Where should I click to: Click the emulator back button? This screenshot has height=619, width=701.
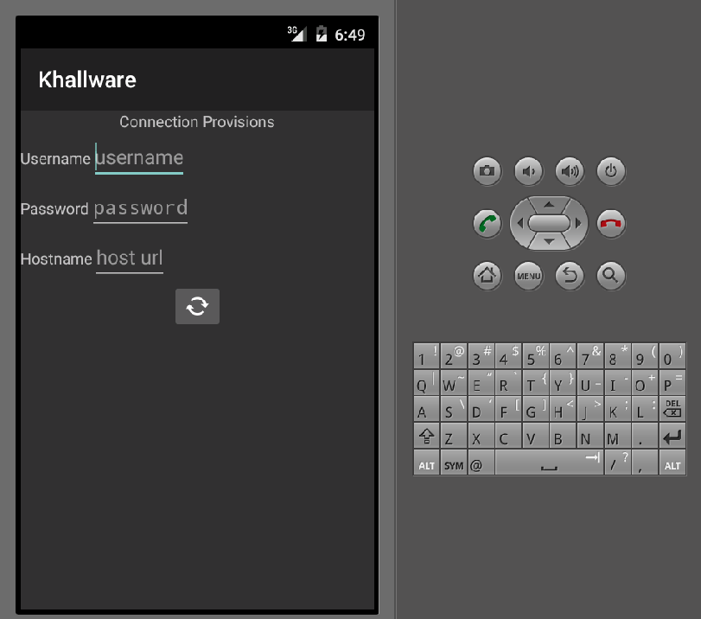point(570,276)
